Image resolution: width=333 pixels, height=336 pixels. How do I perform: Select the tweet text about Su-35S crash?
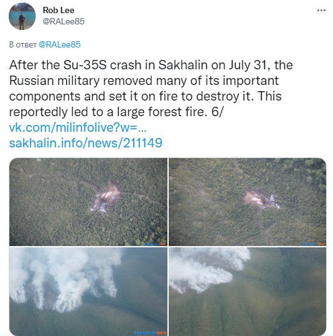tap(151, 88)
